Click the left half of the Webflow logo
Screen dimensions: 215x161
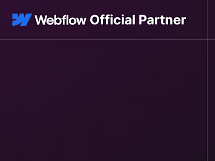pyautogui.click(x=17, y=20)
